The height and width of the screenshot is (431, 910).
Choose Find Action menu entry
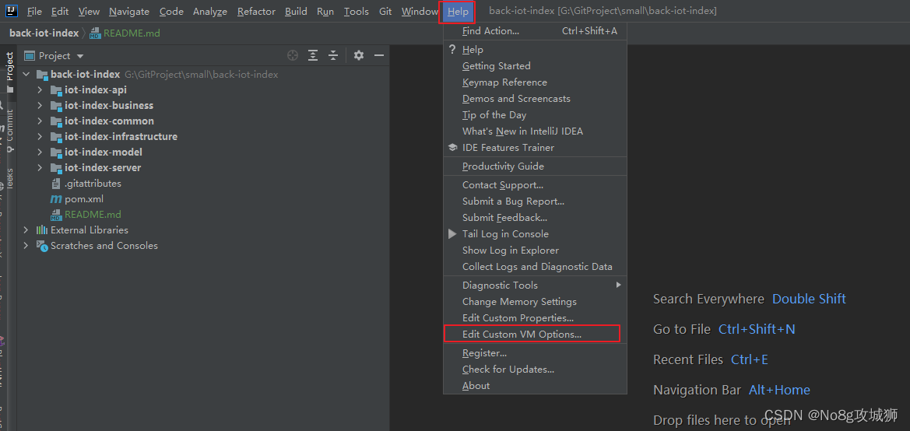click(x=535, y=31)
